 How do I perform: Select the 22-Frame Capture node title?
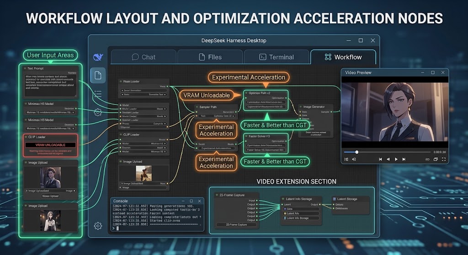tap(232, 195)
